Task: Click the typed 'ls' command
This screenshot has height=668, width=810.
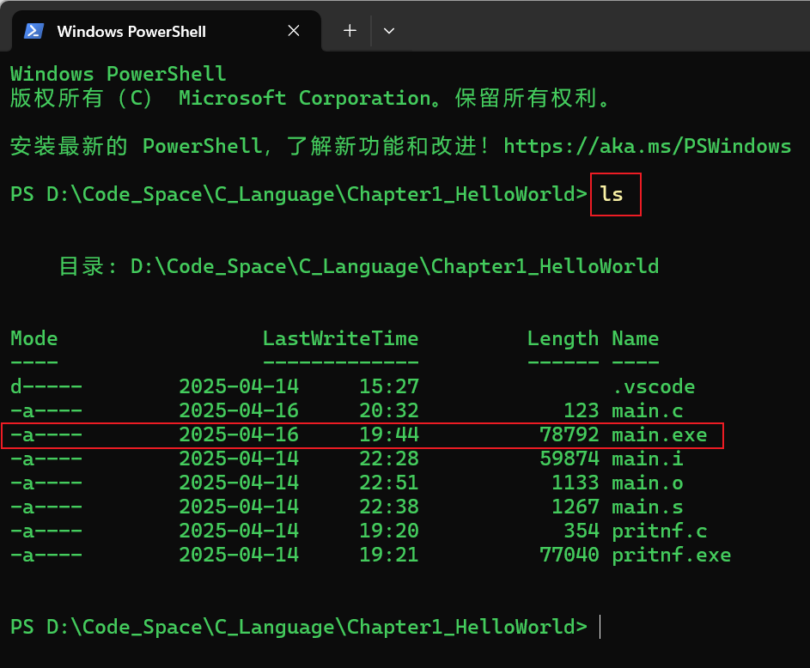Action: point(612,194)
